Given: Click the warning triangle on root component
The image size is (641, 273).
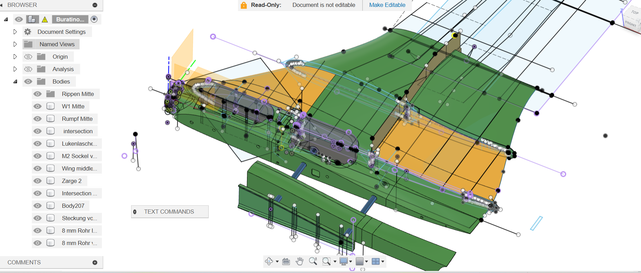Looking at the screenshot, I should 45,19.
